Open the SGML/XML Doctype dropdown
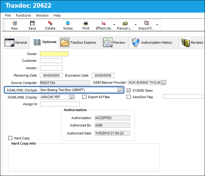The height and width of the screenshot is (176, 205). [120, 90]
